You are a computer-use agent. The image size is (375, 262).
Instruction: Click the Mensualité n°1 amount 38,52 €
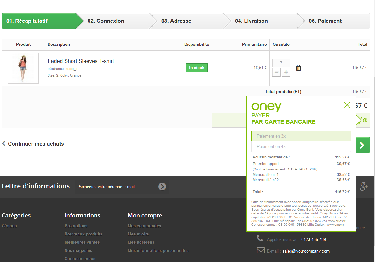(x=343, y=175)
